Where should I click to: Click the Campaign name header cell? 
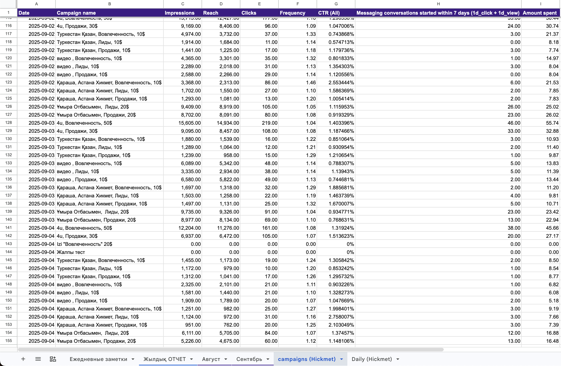109,13
